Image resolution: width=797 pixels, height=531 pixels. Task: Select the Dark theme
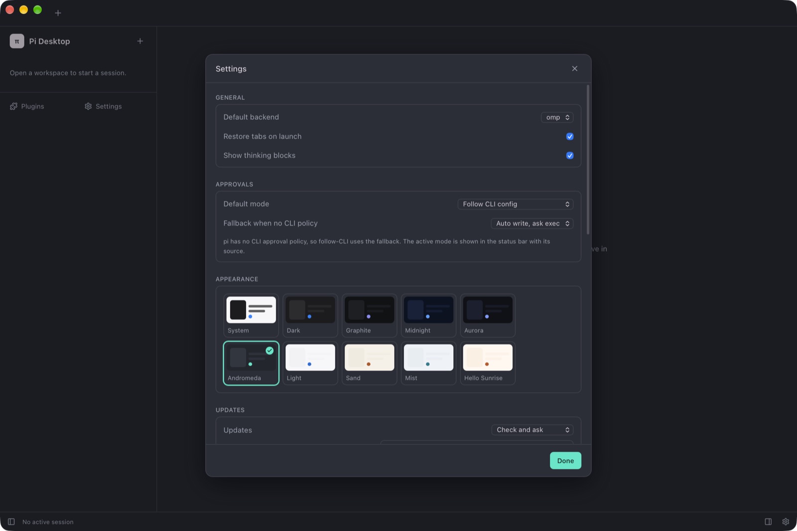click(x=310, y=315)
